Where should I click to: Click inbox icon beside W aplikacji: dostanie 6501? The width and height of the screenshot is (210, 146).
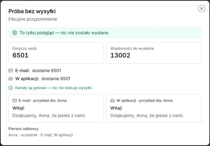pos(11,79)
